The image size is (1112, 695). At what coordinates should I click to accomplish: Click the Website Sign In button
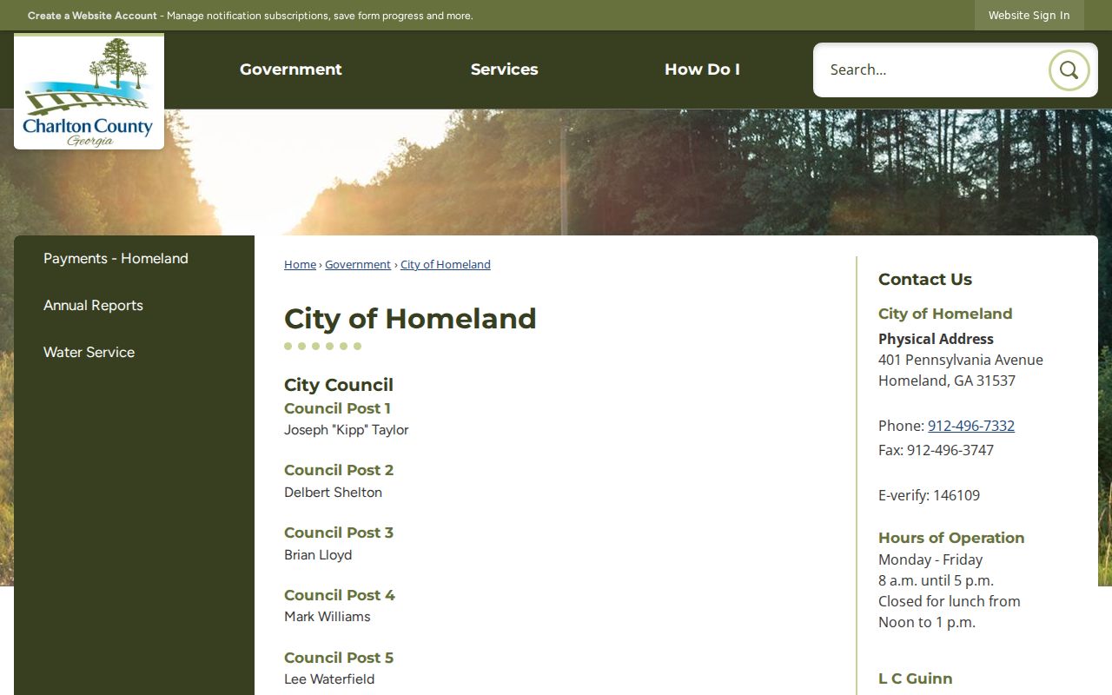[x=1029, y=16]
